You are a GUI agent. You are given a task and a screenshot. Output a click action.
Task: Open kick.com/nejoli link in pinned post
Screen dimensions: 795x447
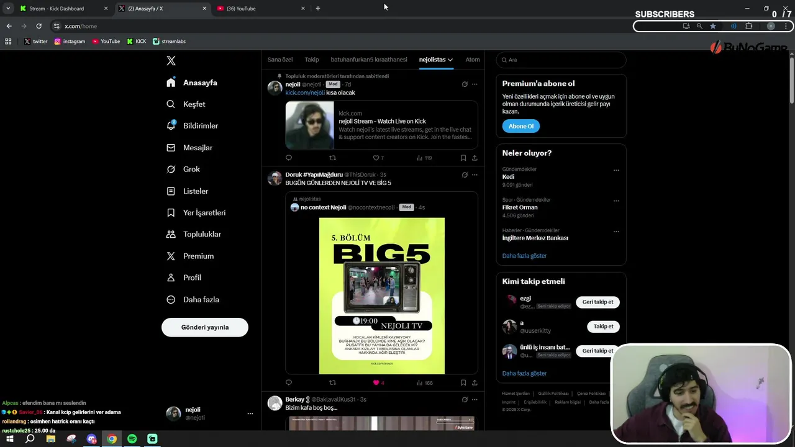(x=305, y=93)
